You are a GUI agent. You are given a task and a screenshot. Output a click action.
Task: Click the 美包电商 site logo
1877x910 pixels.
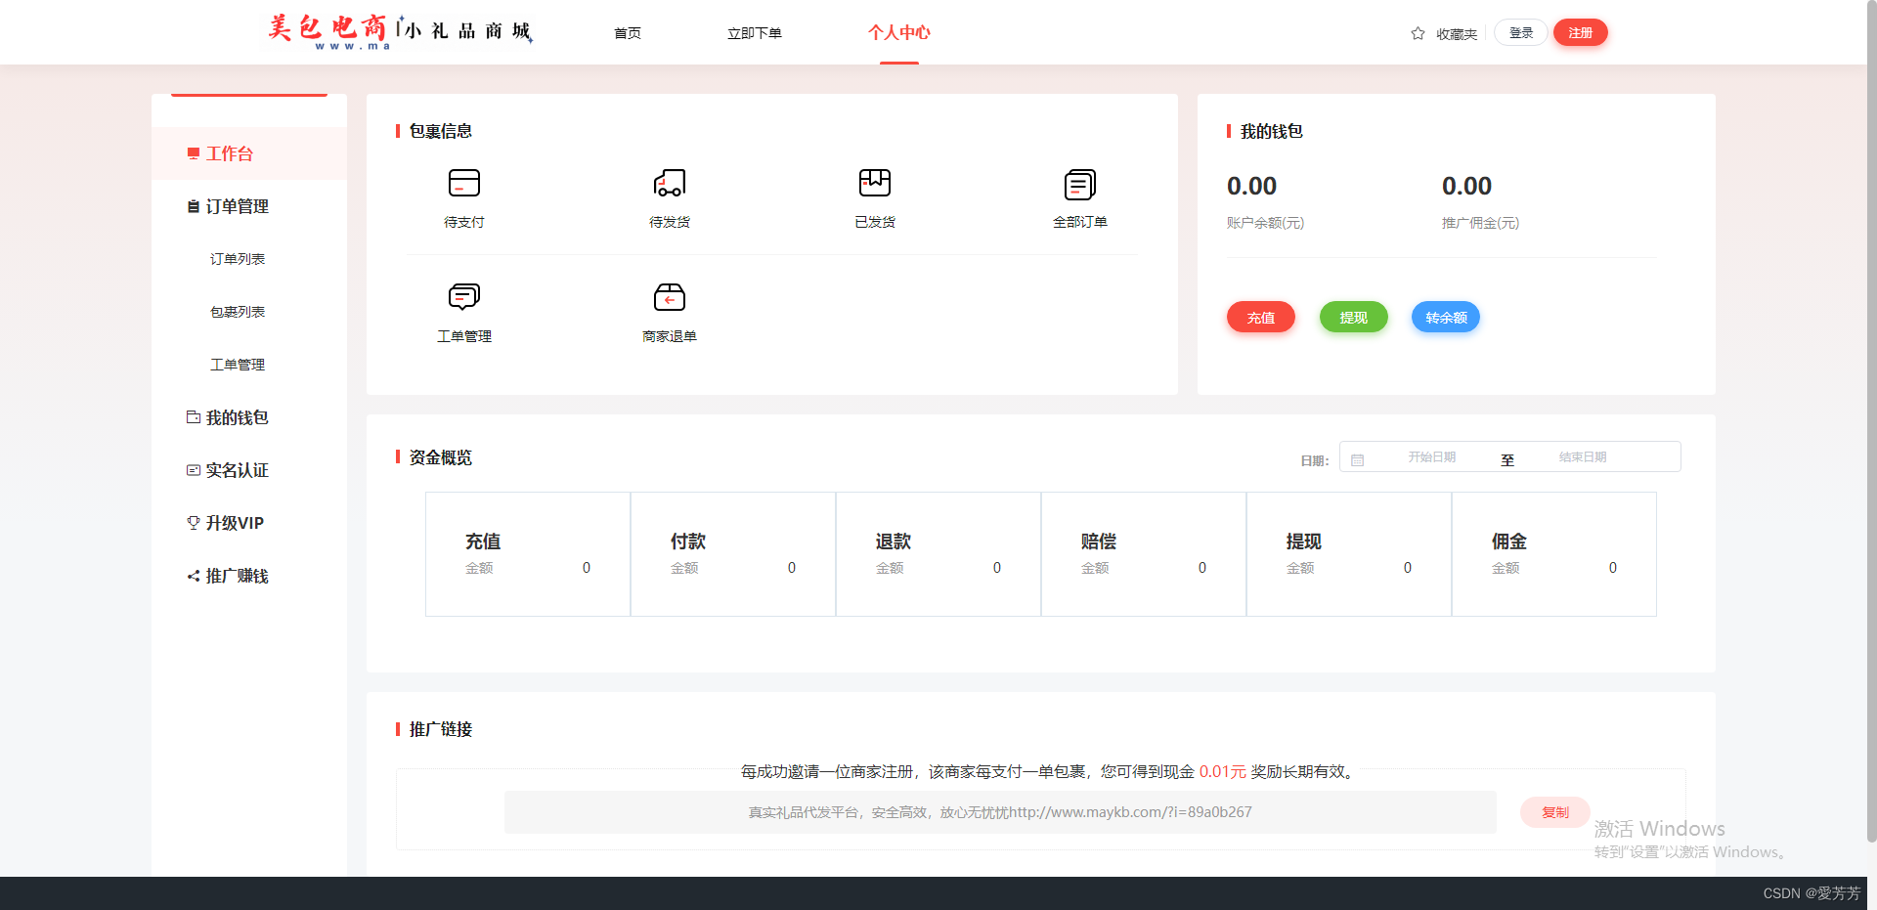point(400,31)
